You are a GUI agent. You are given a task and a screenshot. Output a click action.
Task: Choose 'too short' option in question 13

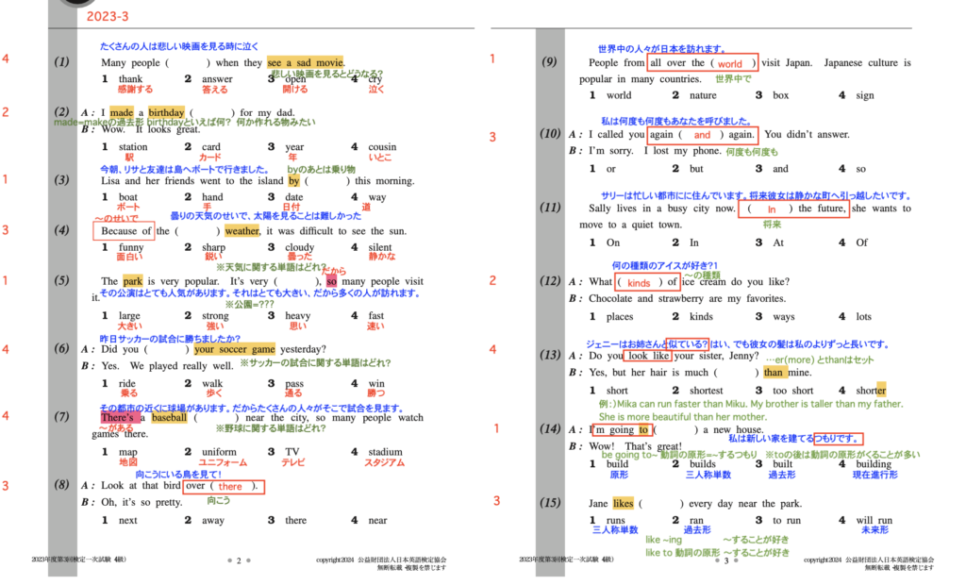pyautogui.click(x=792, y=391)
